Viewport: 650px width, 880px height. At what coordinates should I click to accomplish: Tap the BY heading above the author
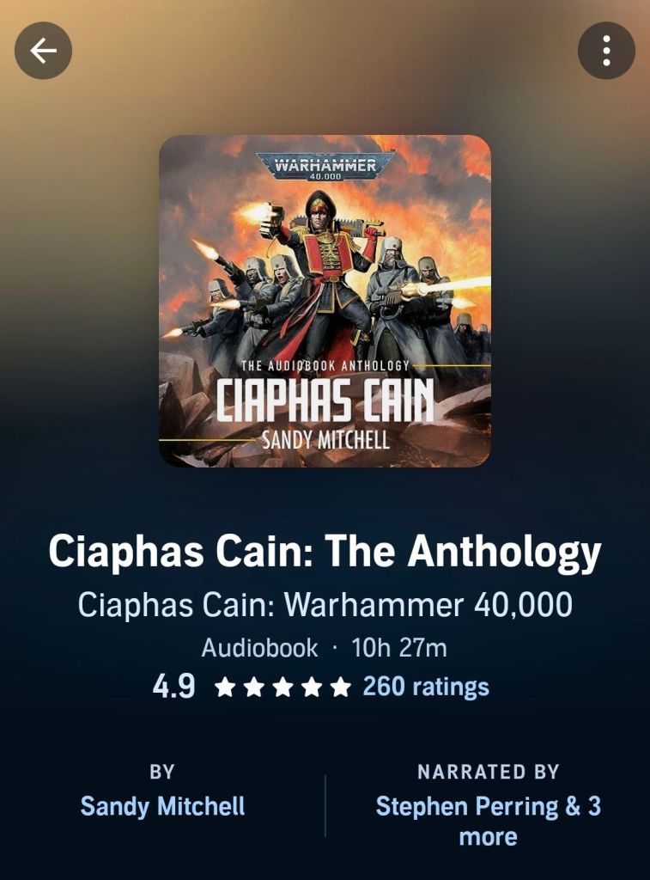point(162,772)
